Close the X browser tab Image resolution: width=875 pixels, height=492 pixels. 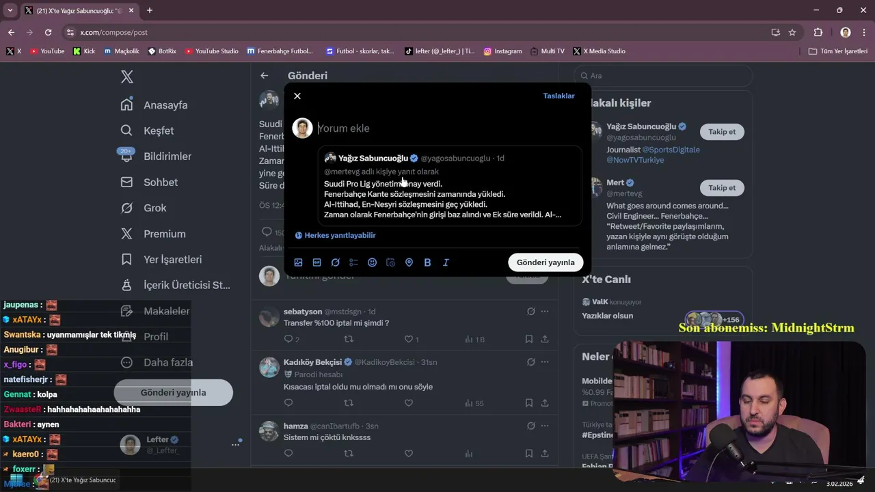(130, 10)
